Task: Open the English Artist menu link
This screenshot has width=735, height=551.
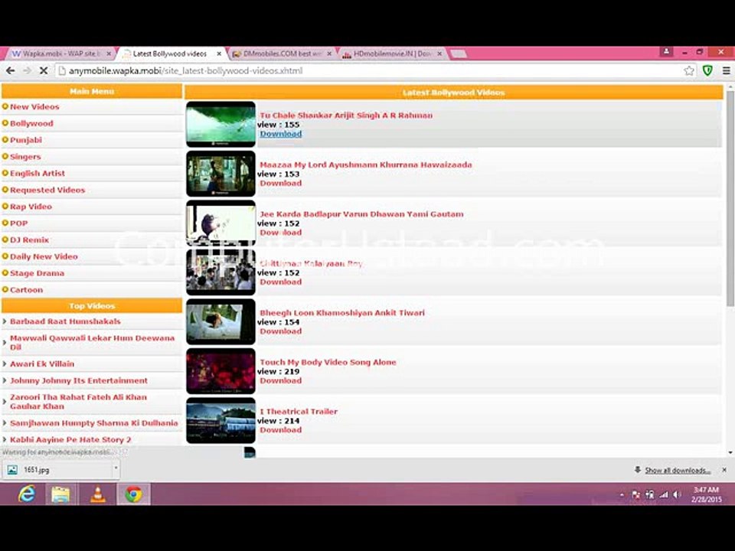Action: 38,174
